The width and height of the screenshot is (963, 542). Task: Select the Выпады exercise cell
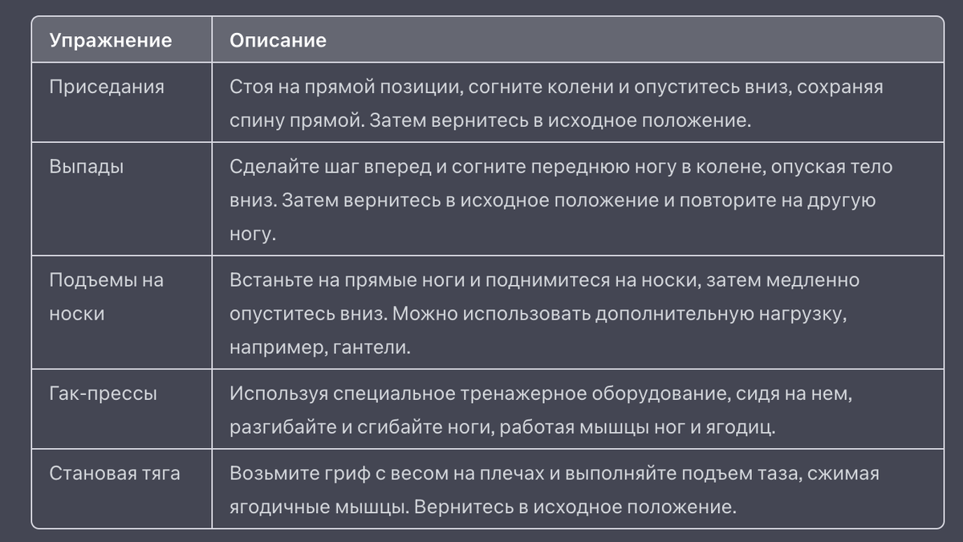pos(122,199)
